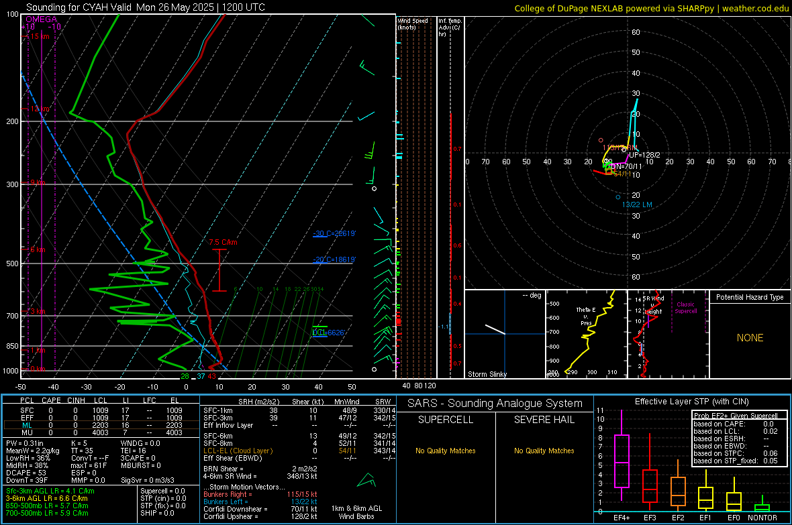Click the blue Bunkers Left circle near 13/22 LM

coord(617,197)
